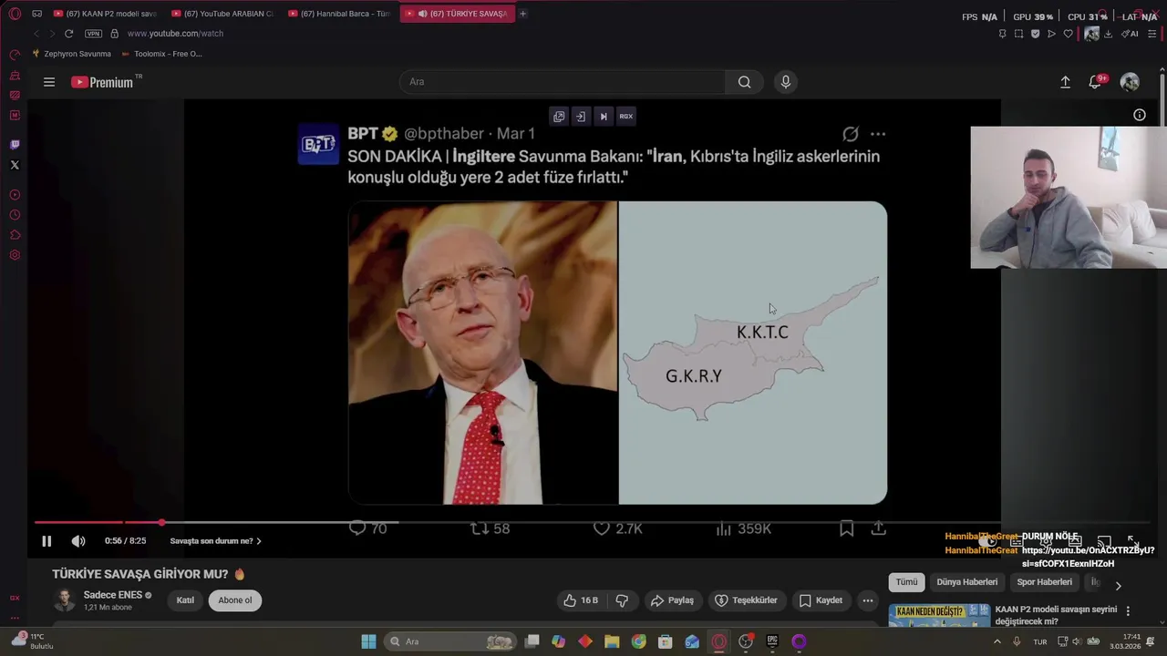Image resolution: width=1167 pixels, height=656 pixels.
Task: Open the 'Savaşta son durum ne?' chapter
Action: (x=216, y=541)
